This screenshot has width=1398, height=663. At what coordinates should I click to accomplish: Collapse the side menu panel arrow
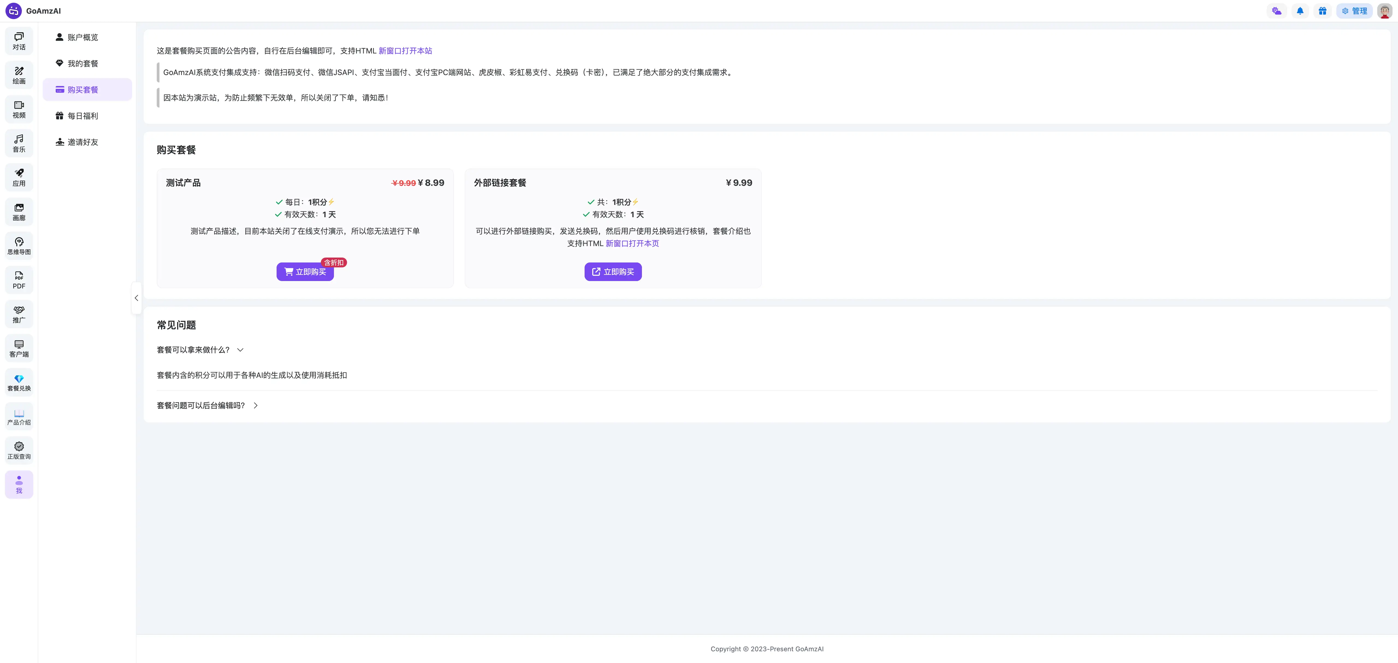click(136, 298)
